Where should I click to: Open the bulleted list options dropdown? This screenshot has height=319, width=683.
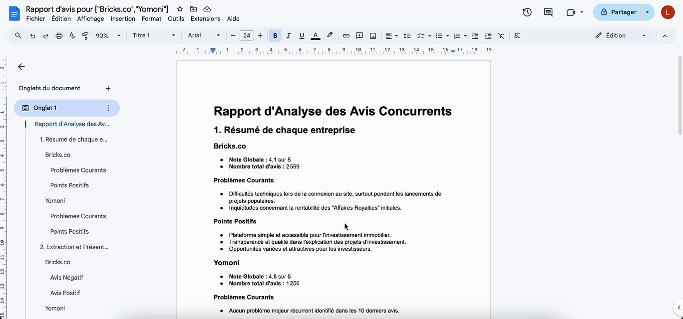[442, 35]
